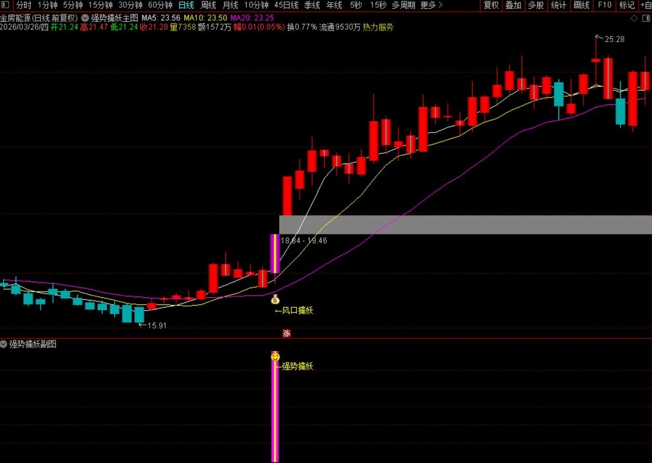Click the 额1572万 turnover amount
The width and height of the screenshot is (652, 463).
[215, 27]
